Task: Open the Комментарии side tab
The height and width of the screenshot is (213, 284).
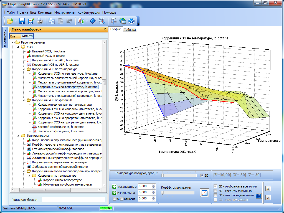Action: point(5,37)
